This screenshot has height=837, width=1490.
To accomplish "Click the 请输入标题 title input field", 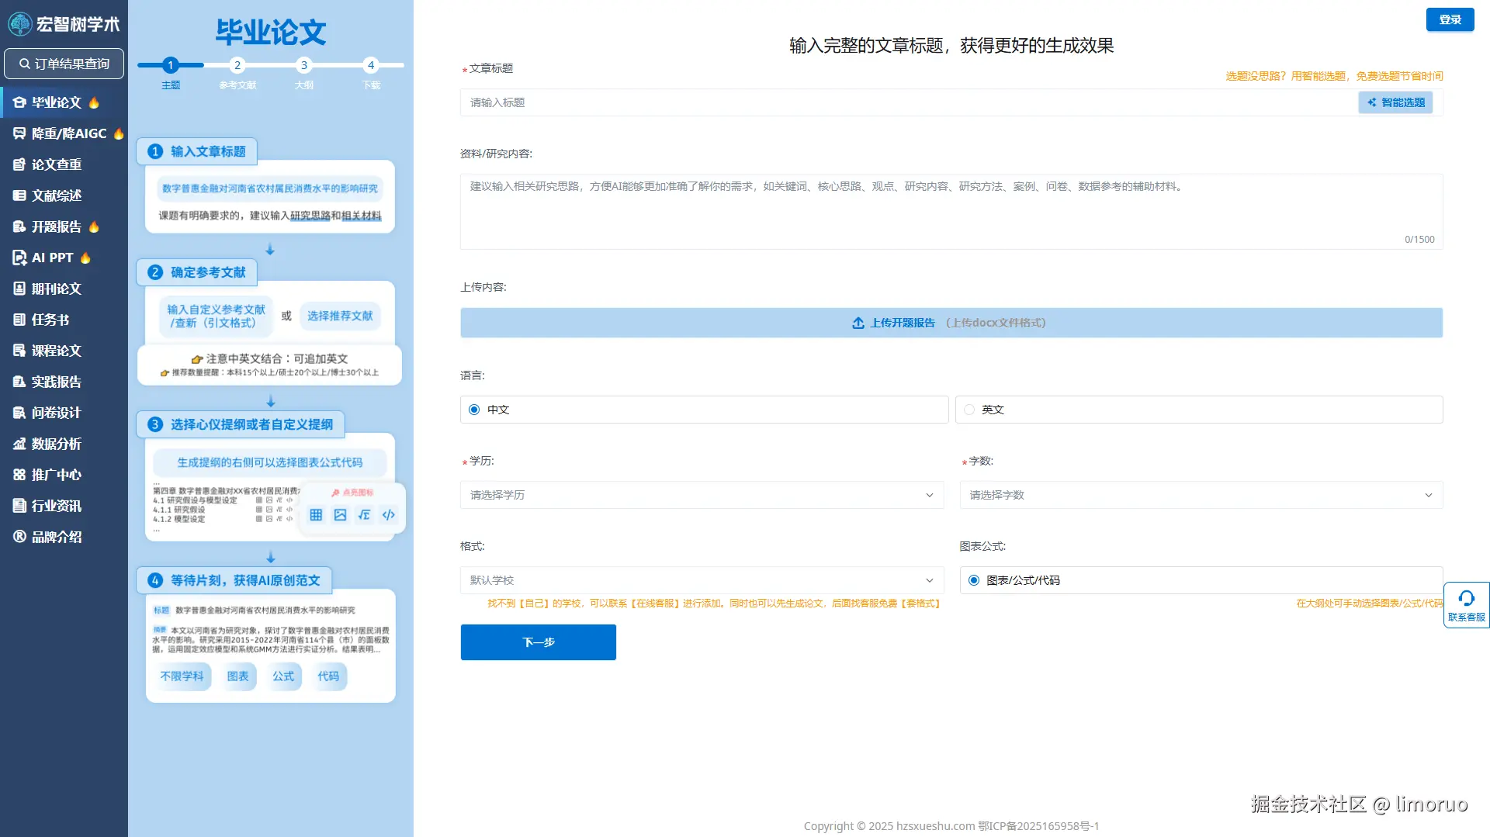I will click(854, 102).
